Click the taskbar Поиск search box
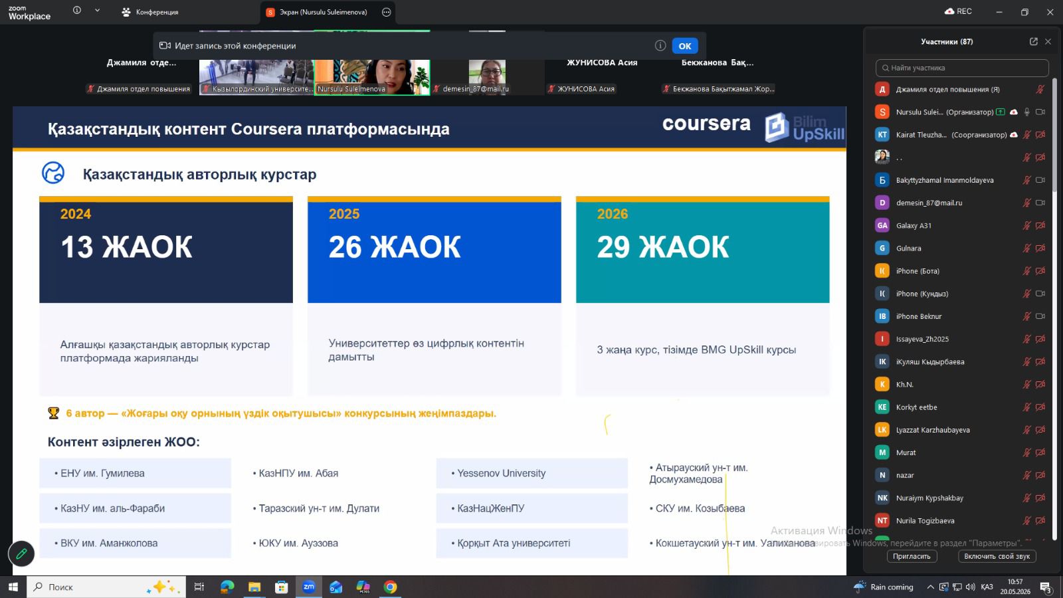 [x=106, y=587]
